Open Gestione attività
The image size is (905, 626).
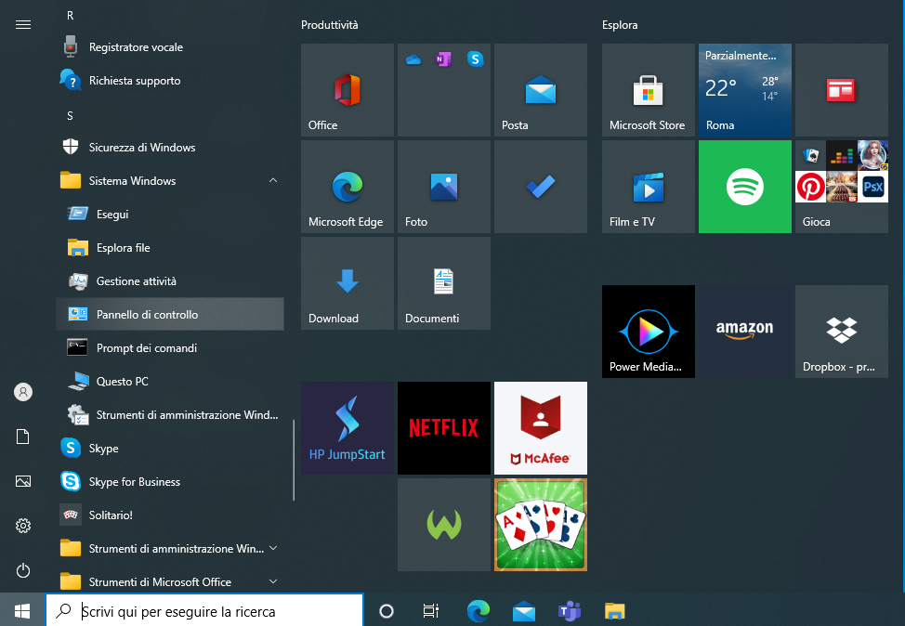pos(170,281)
